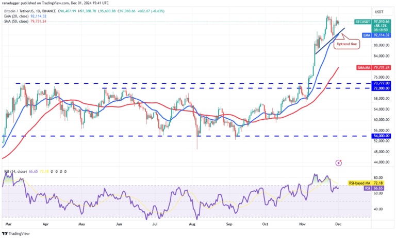Image resolution: width=396 pixels, height=238 pixels.
Task: Click the 73,777.00 horizontal line price tag
Action: click(381, 83)
